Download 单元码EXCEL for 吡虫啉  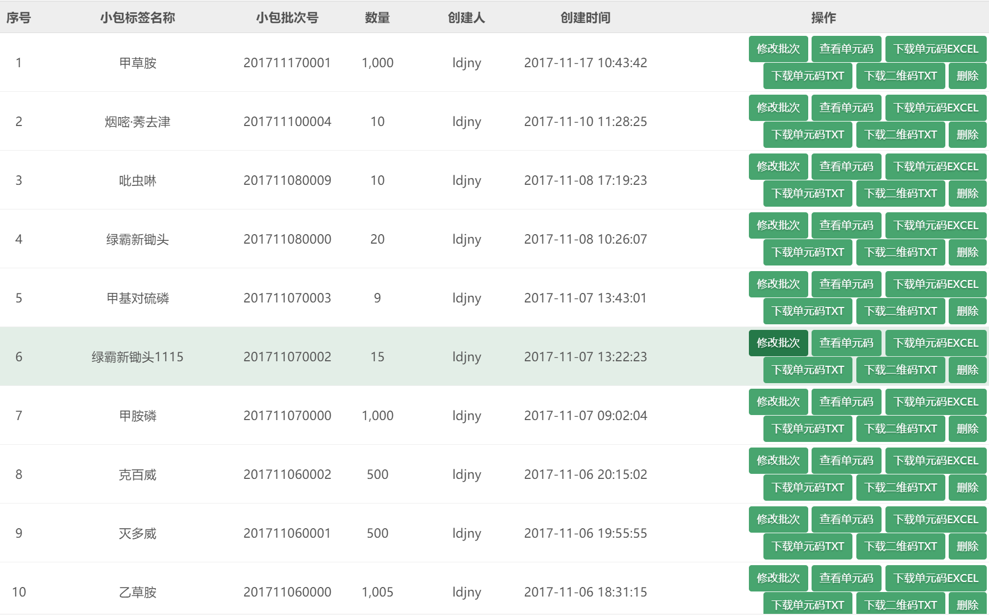[936, 166]
